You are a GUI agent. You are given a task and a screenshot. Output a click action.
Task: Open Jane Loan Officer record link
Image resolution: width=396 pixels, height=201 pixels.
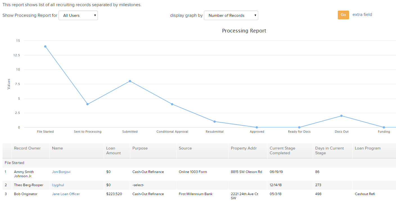coord(66,194)
